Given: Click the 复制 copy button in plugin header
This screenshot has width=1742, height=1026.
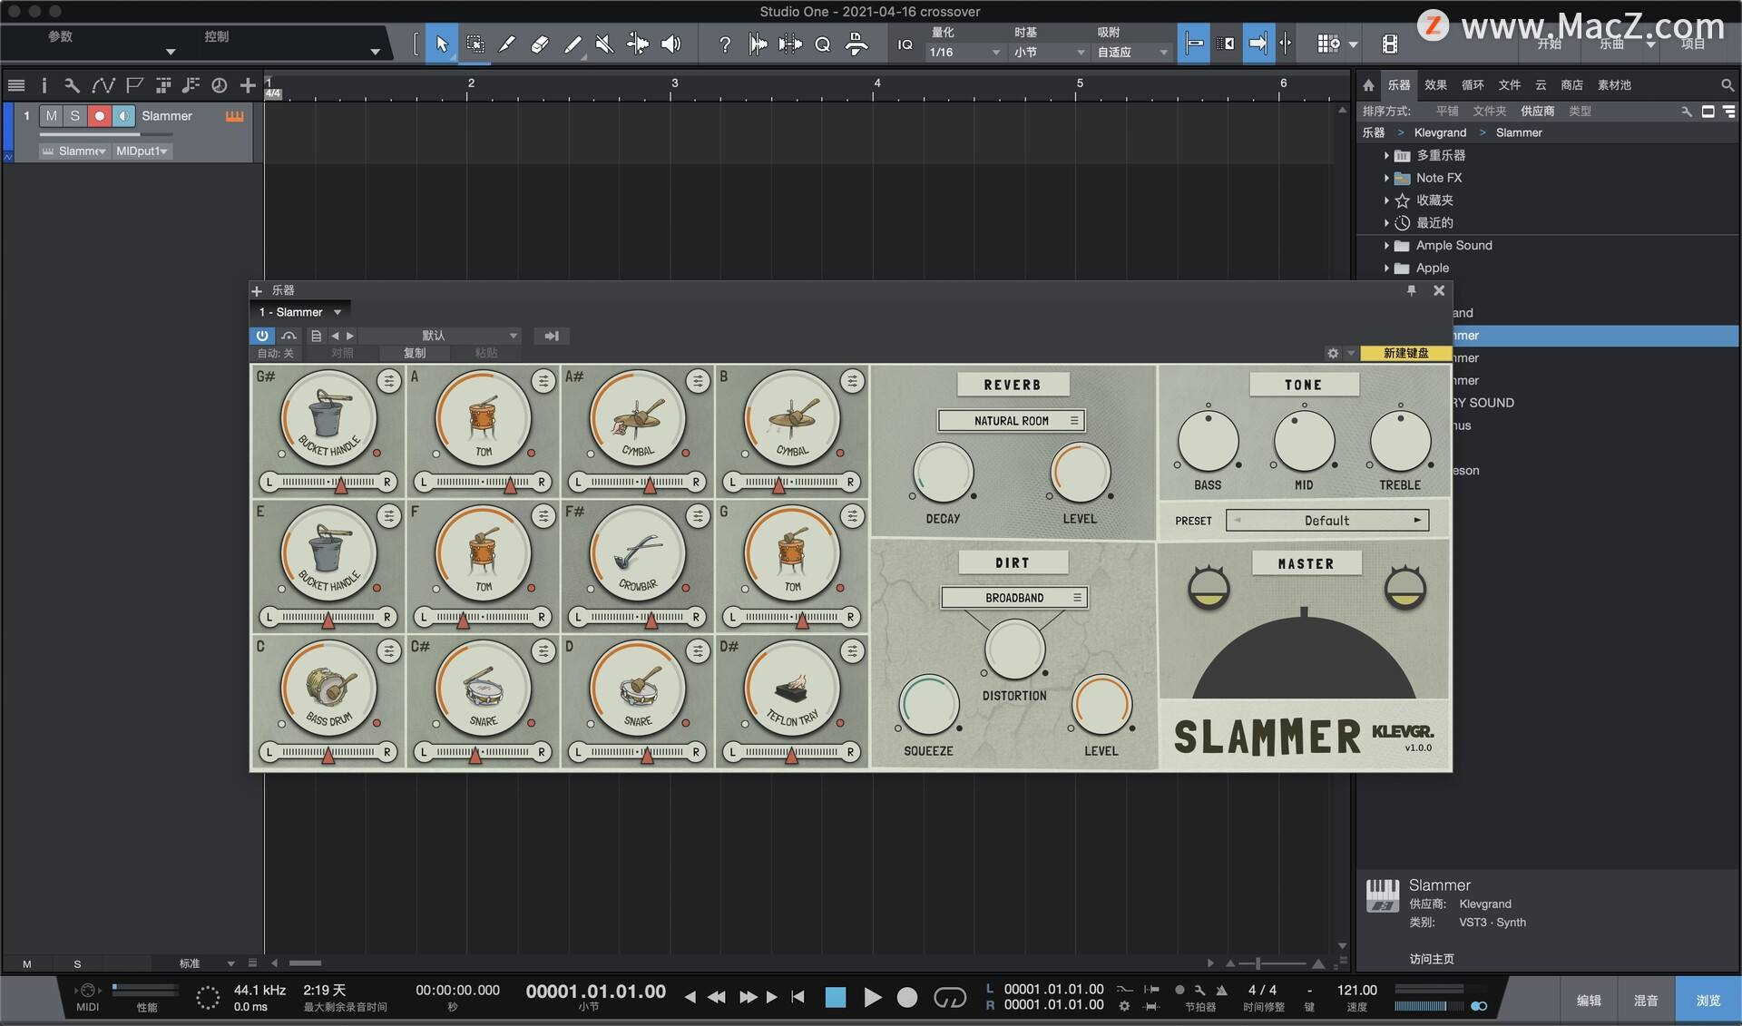Looking at the screenshot, I should [414, 353].
